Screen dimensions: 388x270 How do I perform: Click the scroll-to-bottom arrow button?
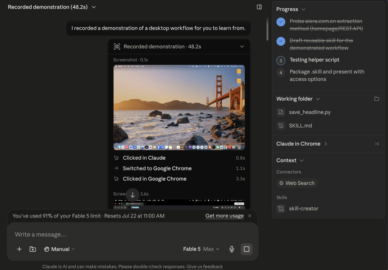click(x=133, y=195)
